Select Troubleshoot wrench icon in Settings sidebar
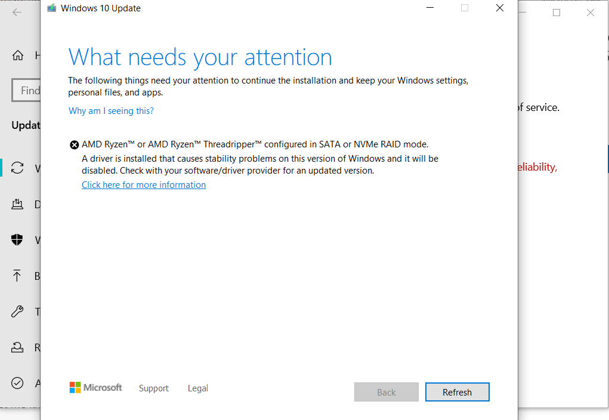609x420 pixels. tap(17, 311)
